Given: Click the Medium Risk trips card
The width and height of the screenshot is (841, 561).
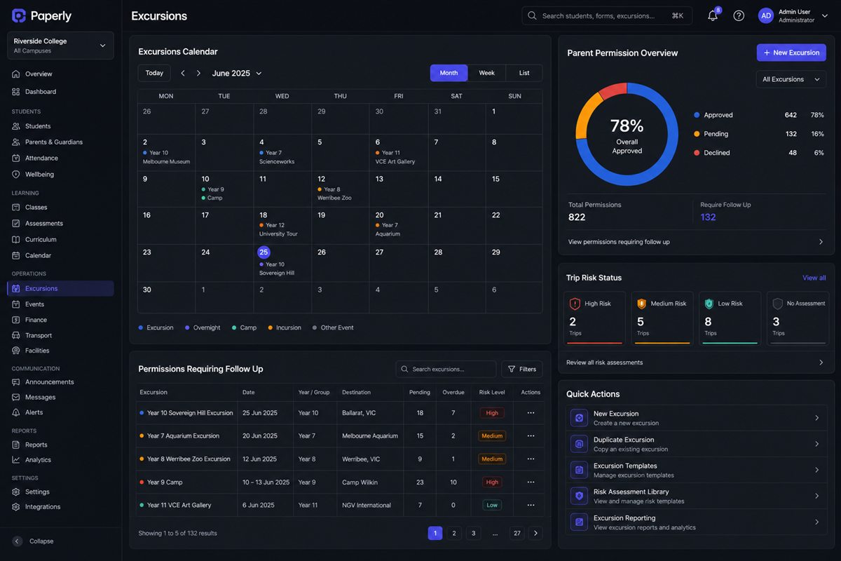Looking at the screenshot, I should [x=662, y=318].
